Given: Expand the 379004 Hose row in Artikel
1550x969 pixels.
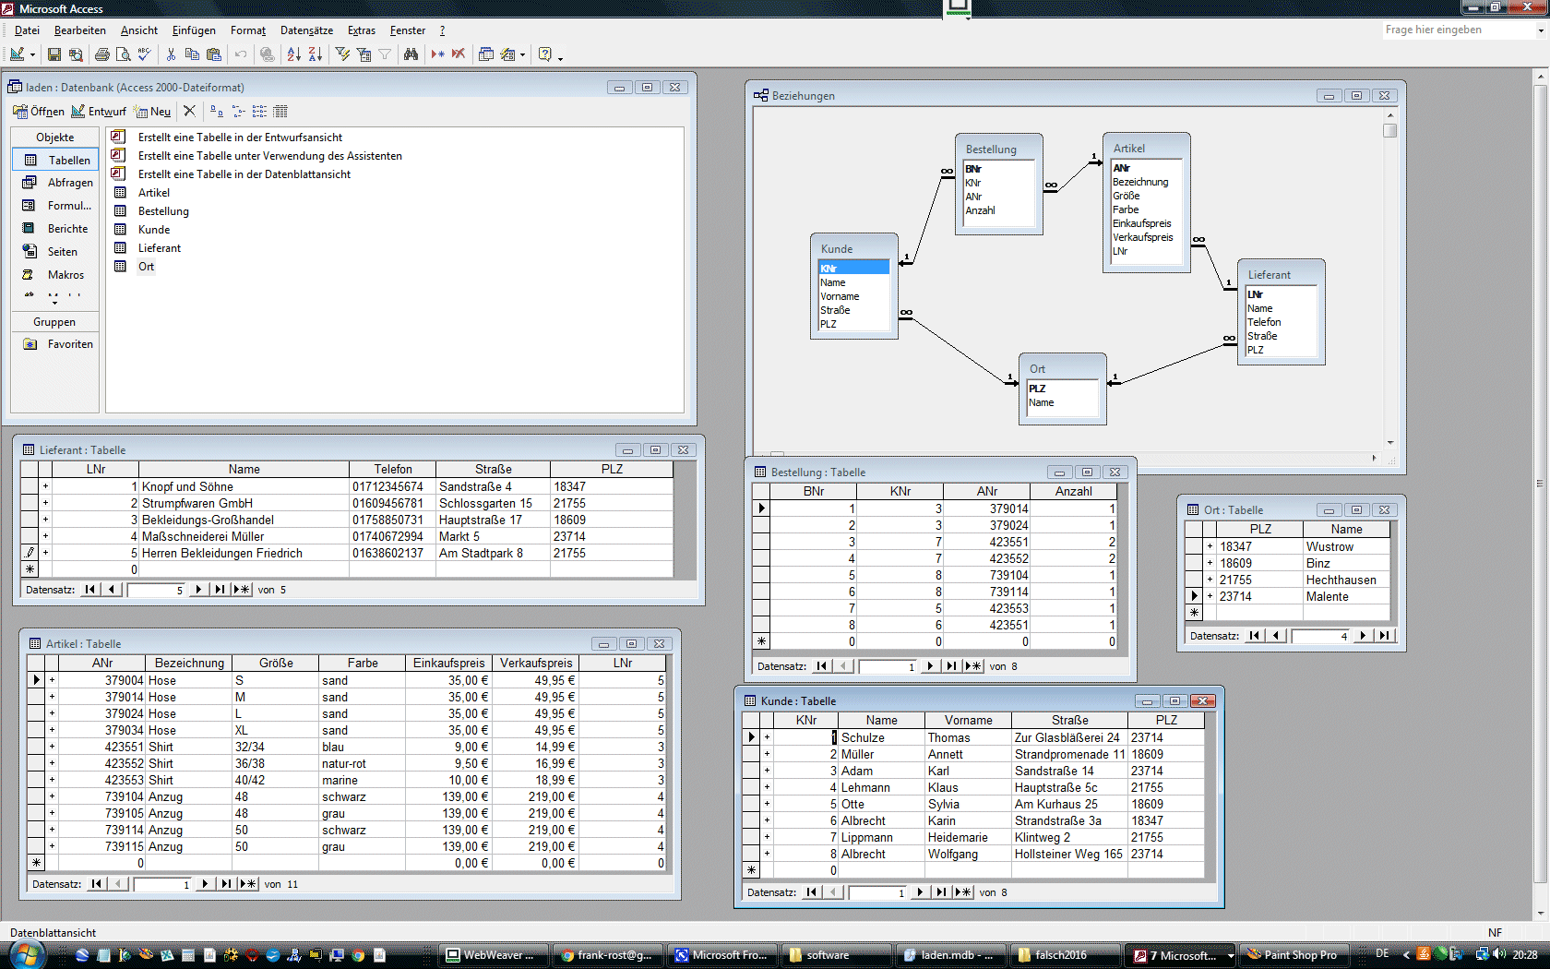Looking at the screenshot, I should [52, 680].
